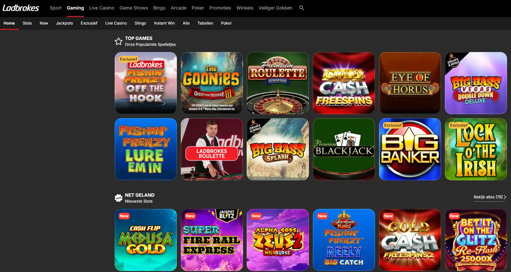Launch the Big Banker game

pos(410,149)
